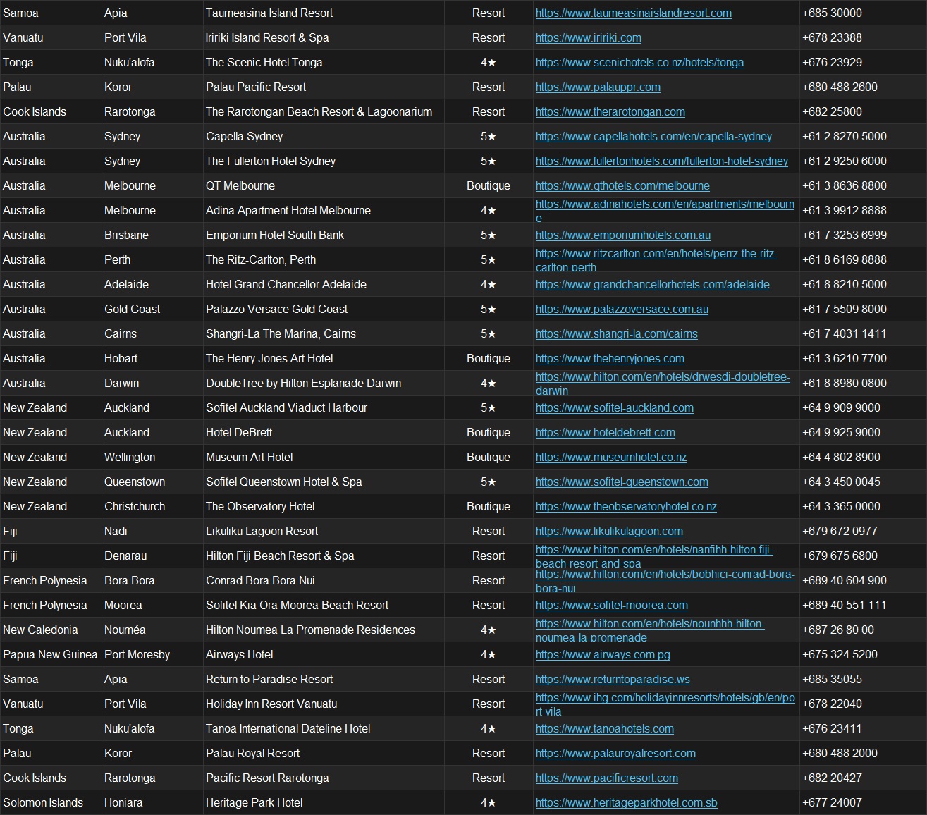Open the sofitel-auckland.com link
Image resolution: width=927 pixels, height=815 pixels.
pos(615,407)
